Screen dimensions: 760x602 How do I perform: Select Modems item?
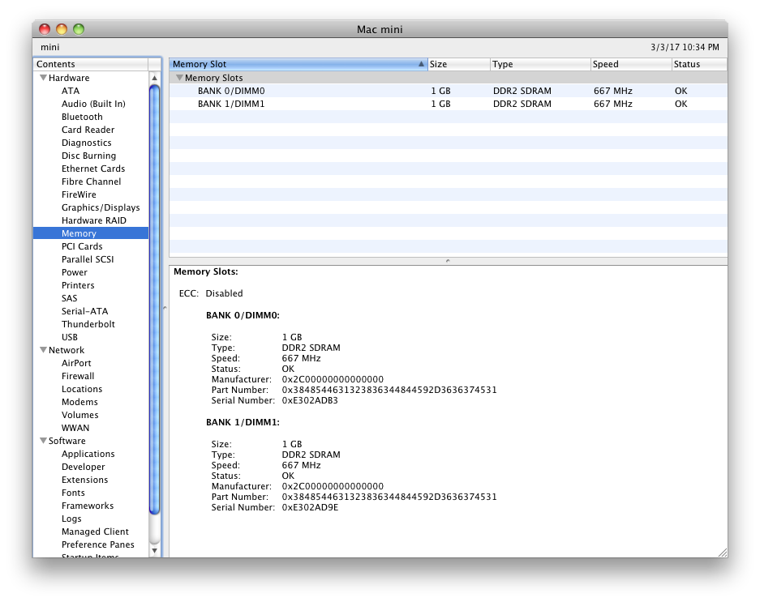(x=79, y=402)
